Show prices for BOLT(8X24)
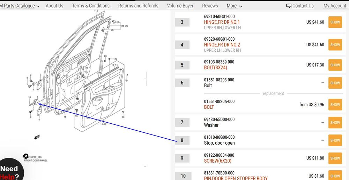This screenshot has height=180, width=349. 335,65
